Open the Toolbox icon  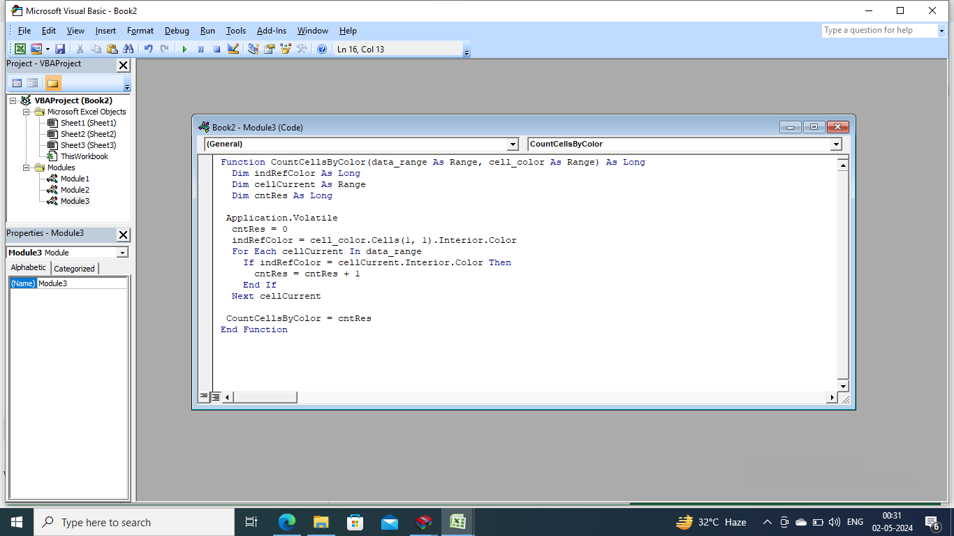coord(302,49)
